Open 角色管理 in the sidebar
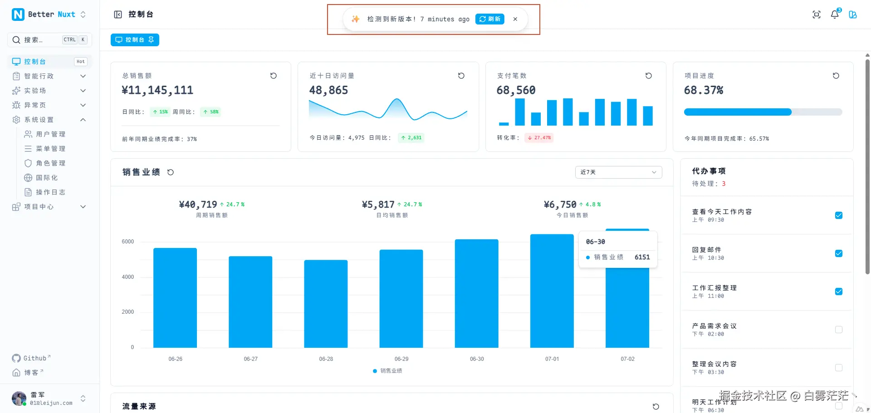This screenshot has height=413, width=871. [55, 163]
